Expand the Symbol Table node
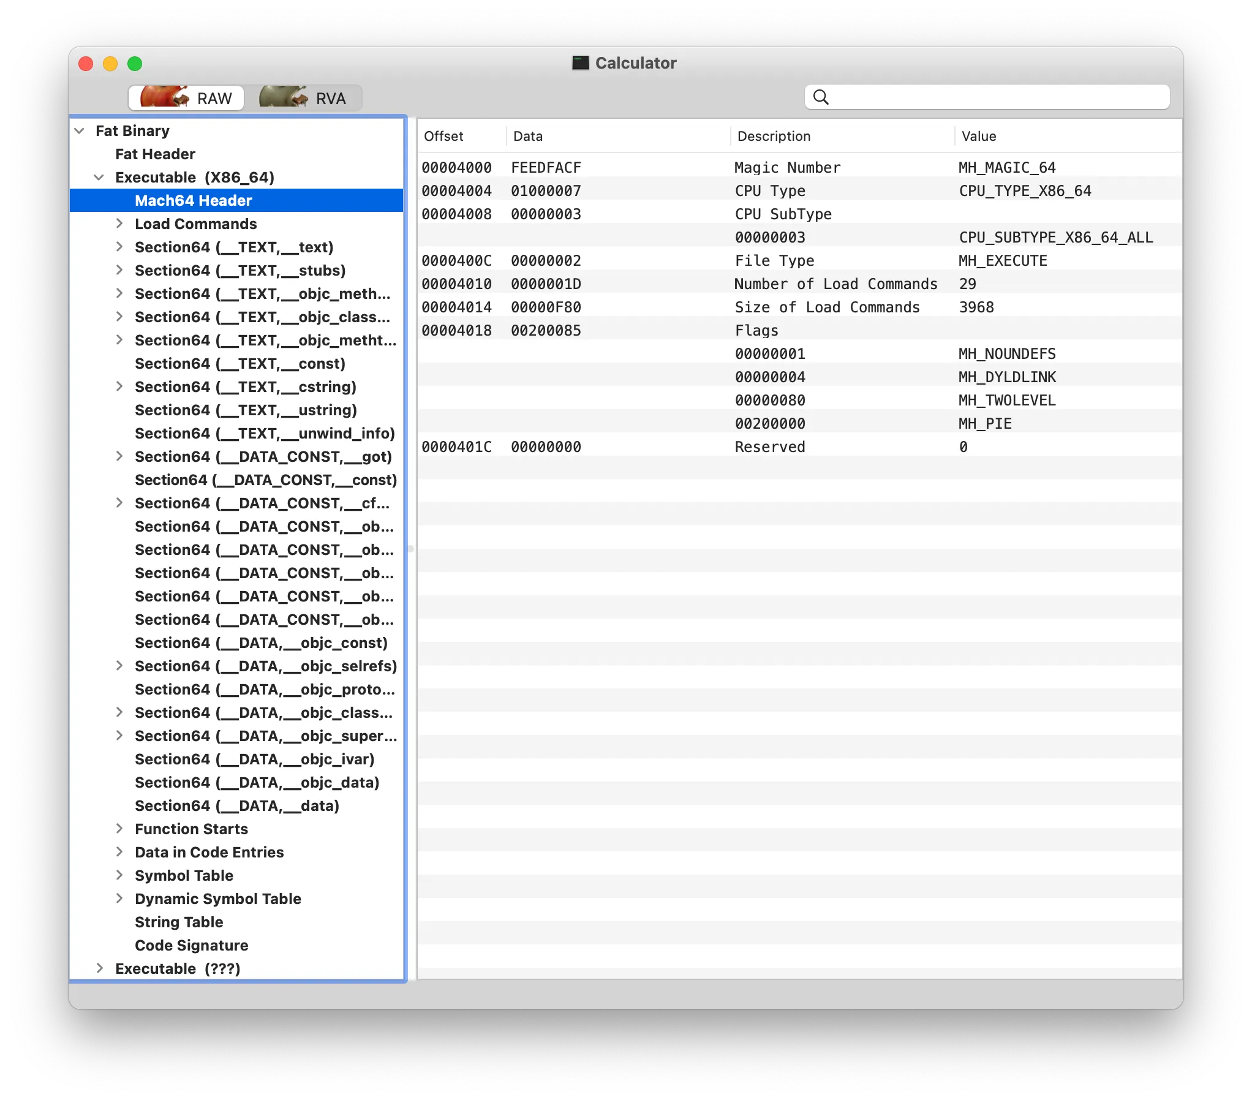This screenshot has width=1252, height=1100. pos(119,875)
